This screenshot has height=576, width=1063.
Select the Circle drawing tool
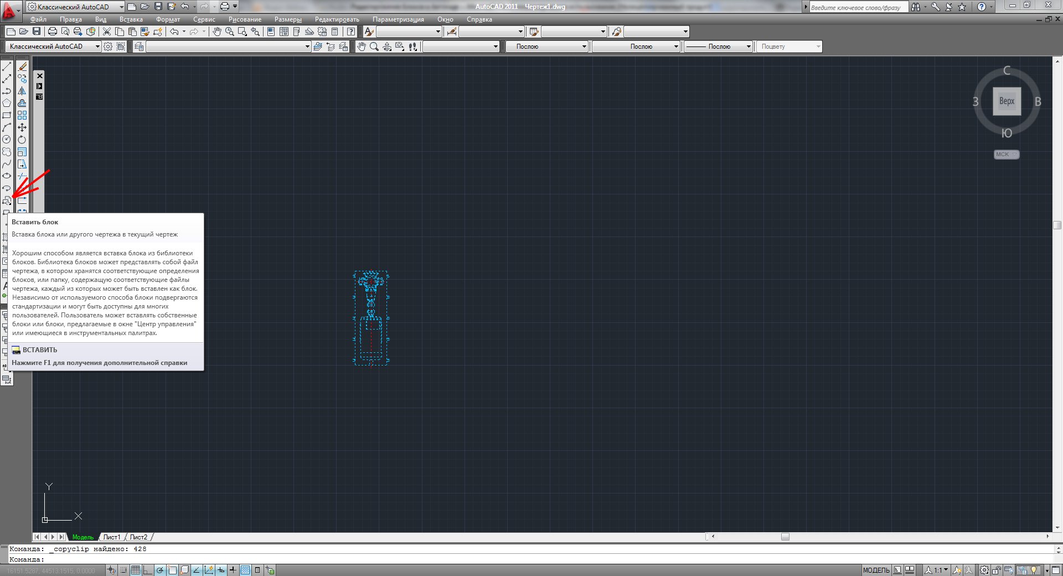point(7,140)
